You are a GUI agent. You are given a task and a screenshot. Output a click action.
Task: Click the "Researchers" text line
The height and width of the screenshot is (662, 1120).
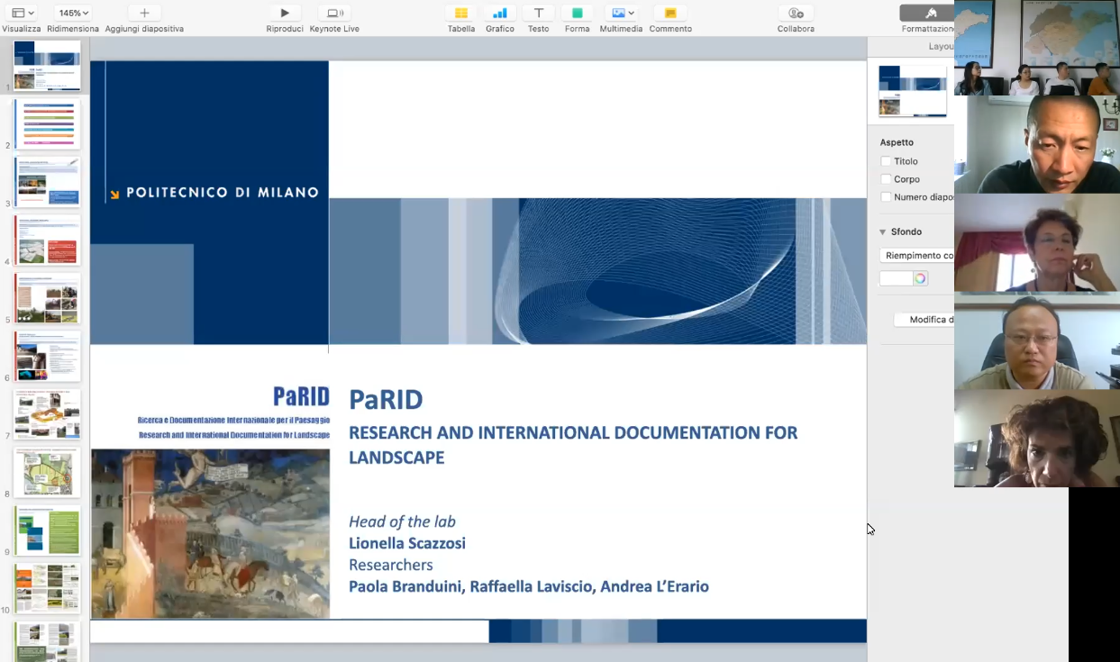391,565
